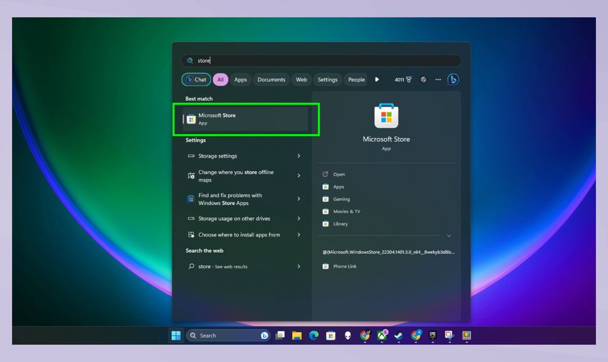This screenshot has height=362, width=608.
Task: Open Epic Games Launcher from the taskbar
Action: (432, 335)
